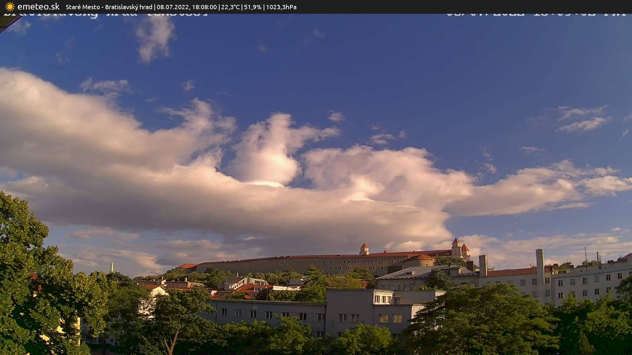Select the 51,9% humidity reading

[252, 7]
